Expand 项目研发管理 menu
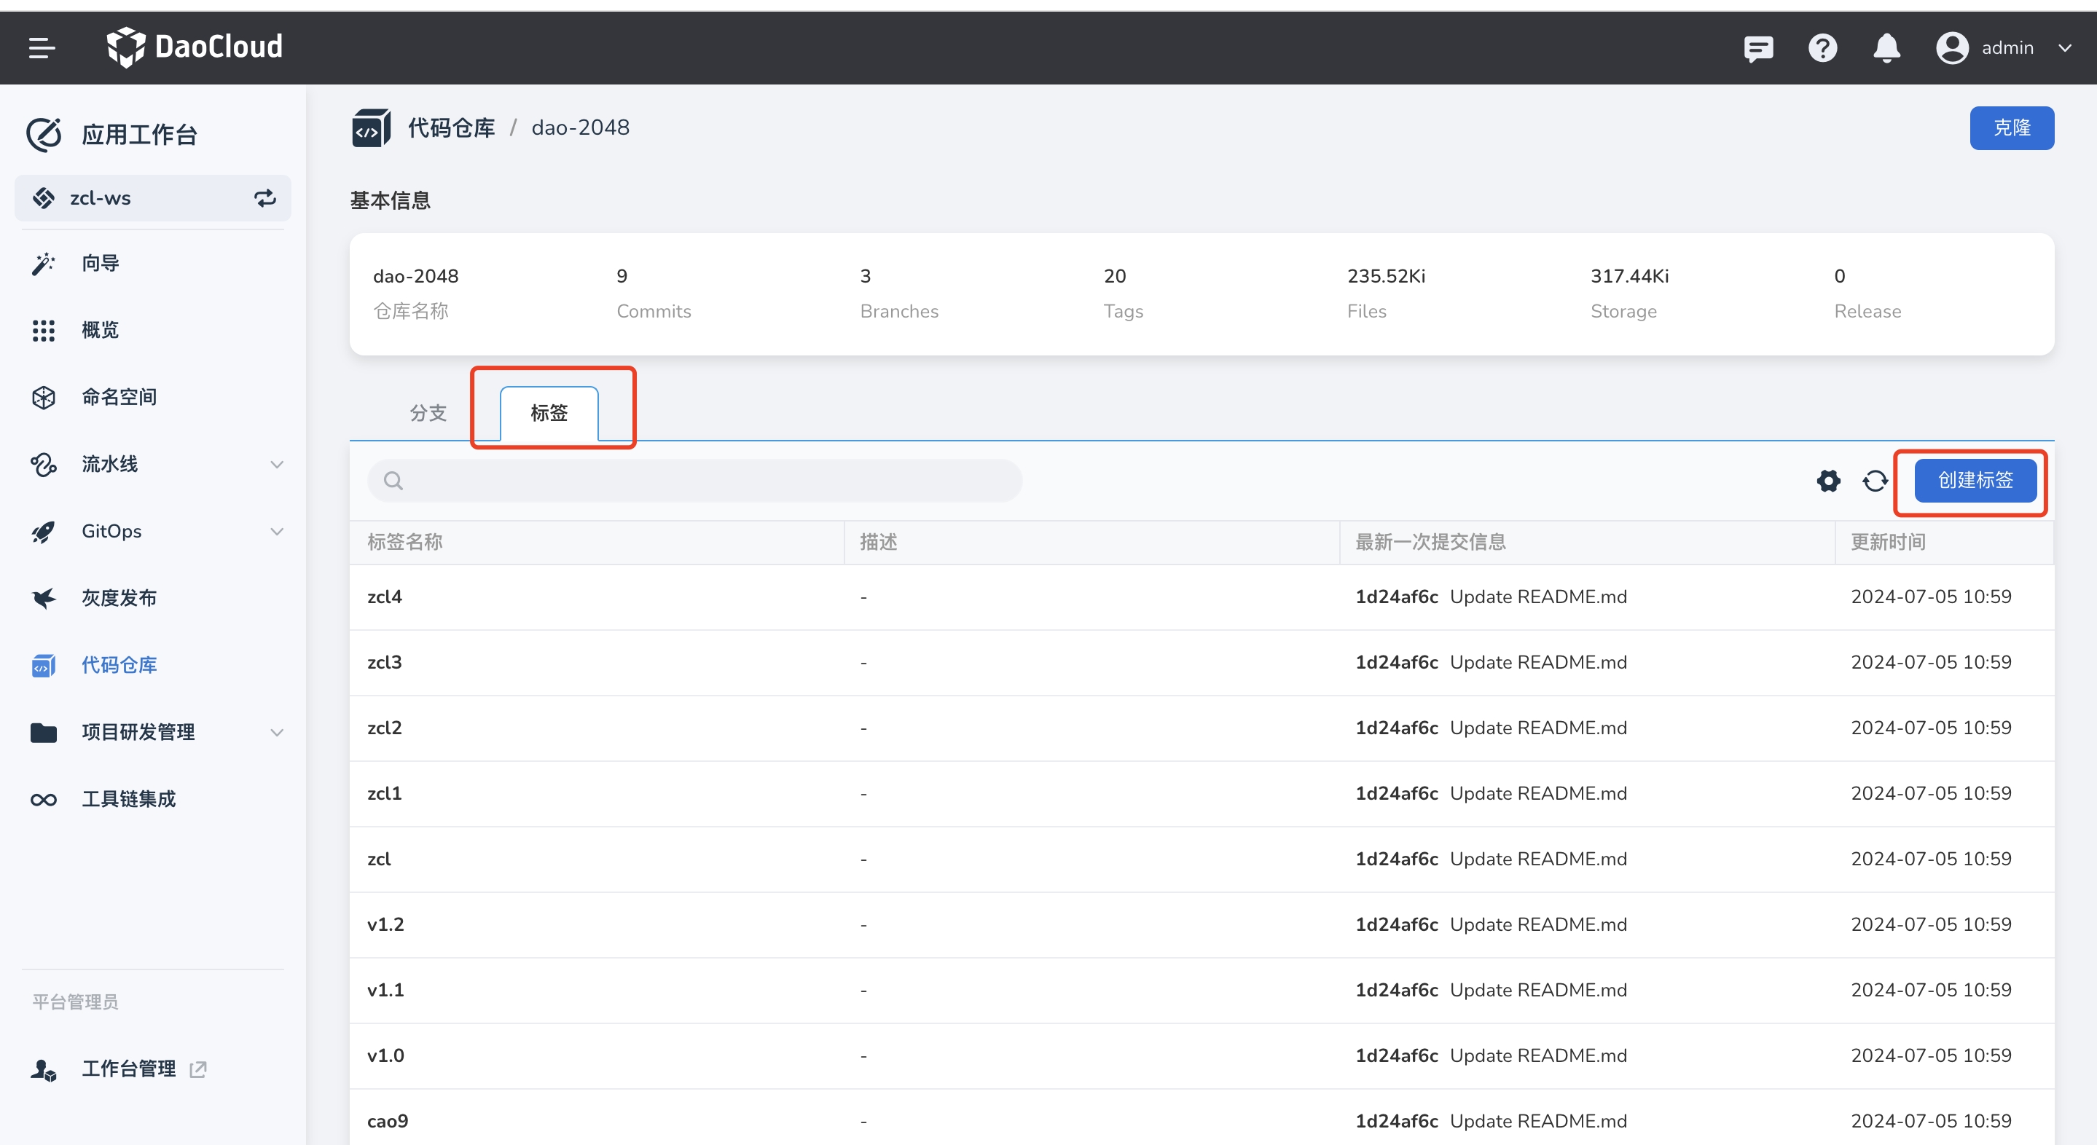 pos(277,733)
